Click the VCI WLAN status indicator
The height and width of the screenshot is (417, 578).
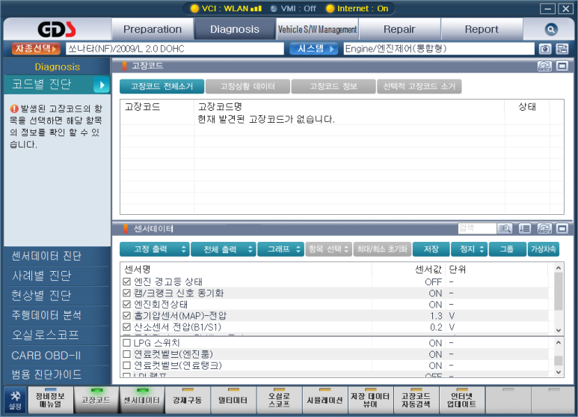[227, 8]
